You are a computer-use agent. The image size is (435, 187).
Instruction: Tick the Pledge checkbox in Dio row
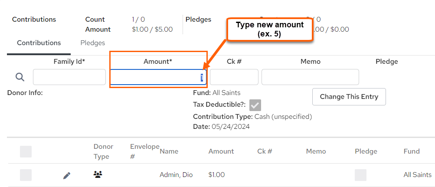(361, 175)
